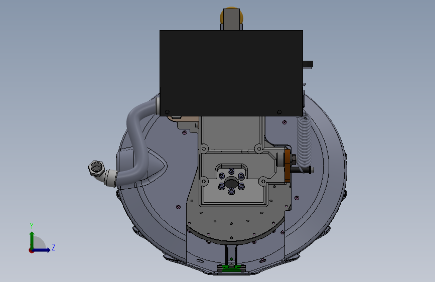Select the hex nut fitting at the hose end
The height and width of the screenshot is (282, 435).
click(96, 168)
